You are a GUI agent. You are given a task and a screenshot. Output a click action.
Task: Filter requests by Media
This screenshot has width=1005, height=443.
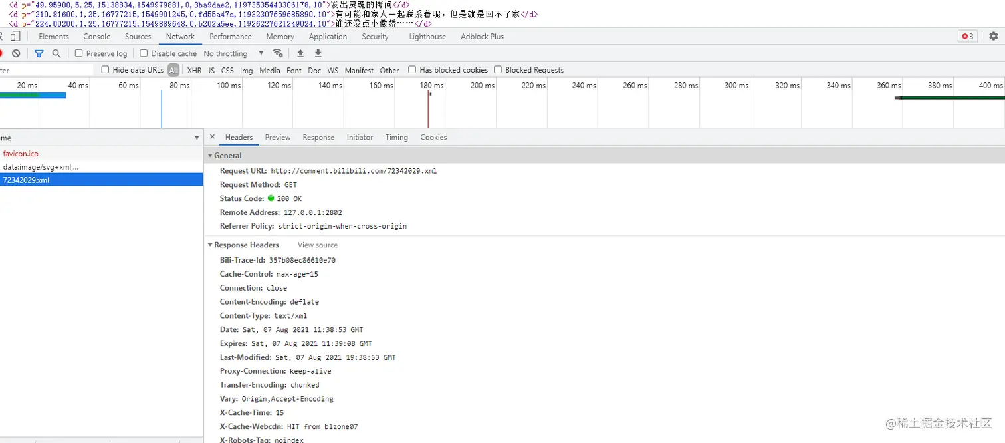pyautogui.click(x=270, y=70)
